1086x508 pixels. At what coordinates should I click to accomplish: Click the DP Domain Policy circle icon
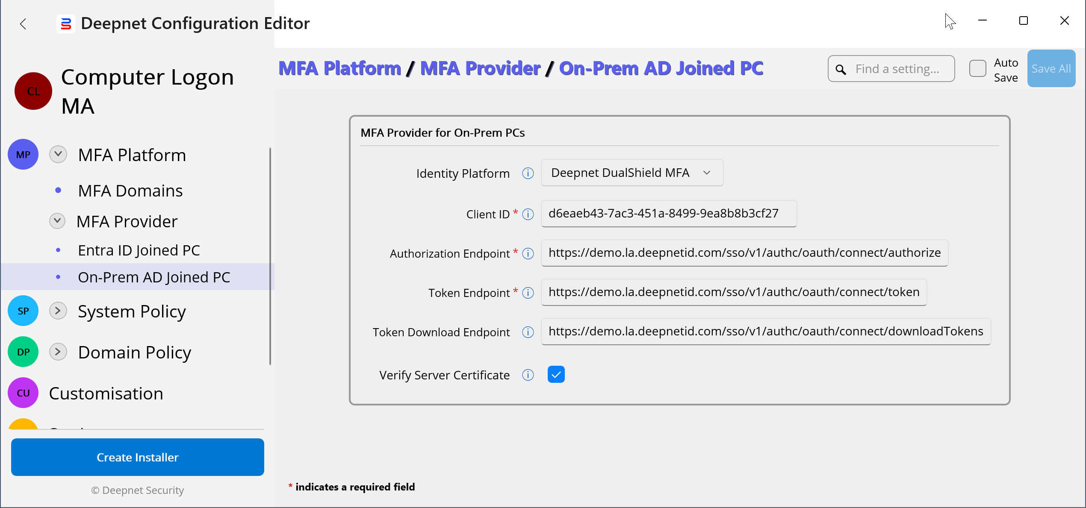[x=23, y=352]
